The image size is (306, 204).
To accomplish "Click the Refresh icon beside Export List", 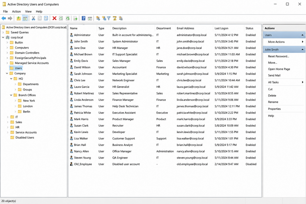I will point(67,18).
